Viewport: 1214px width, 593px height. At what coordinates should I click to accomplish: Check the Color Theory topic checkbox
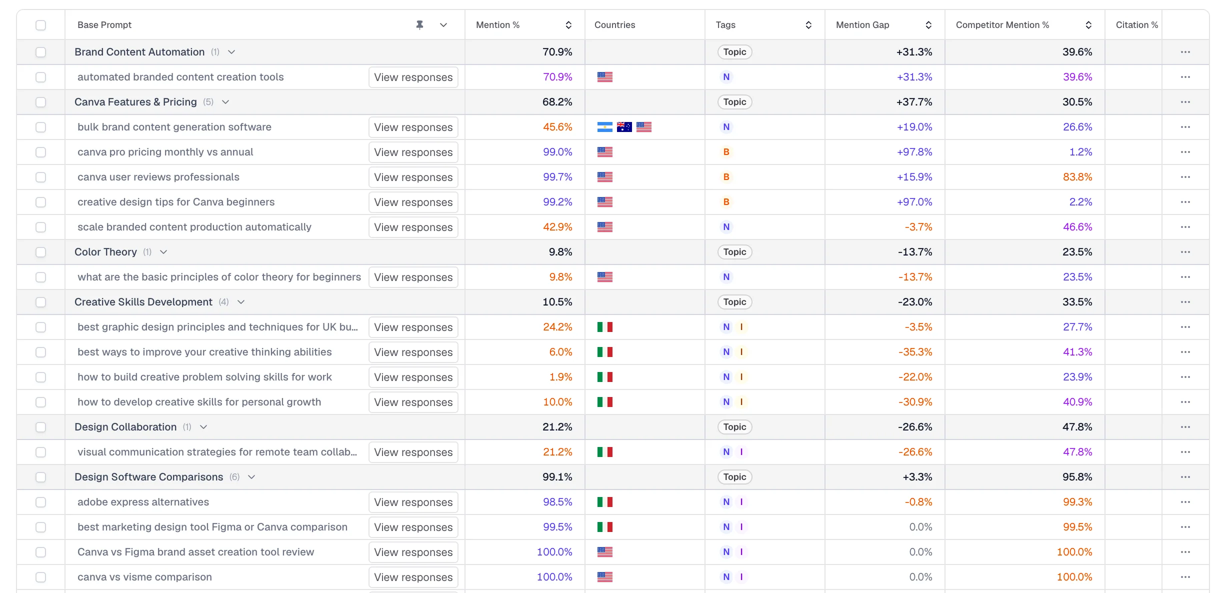[x=41, y=252]
